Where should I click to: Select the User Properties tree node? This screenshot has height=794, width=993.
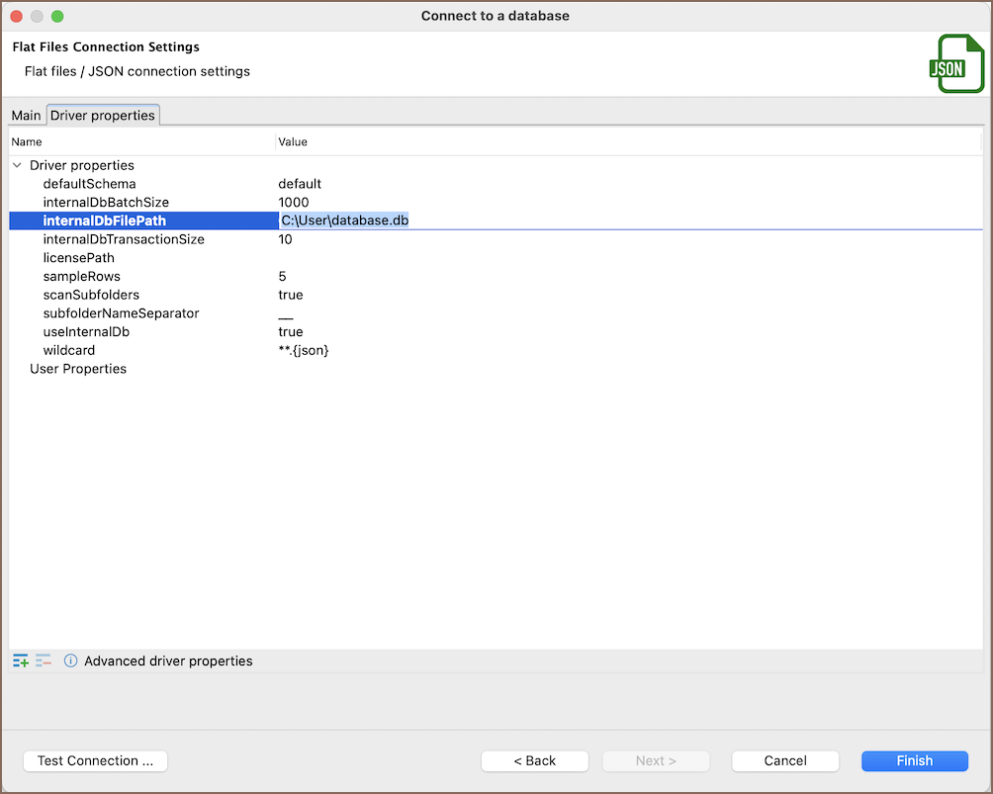point(78,369)
